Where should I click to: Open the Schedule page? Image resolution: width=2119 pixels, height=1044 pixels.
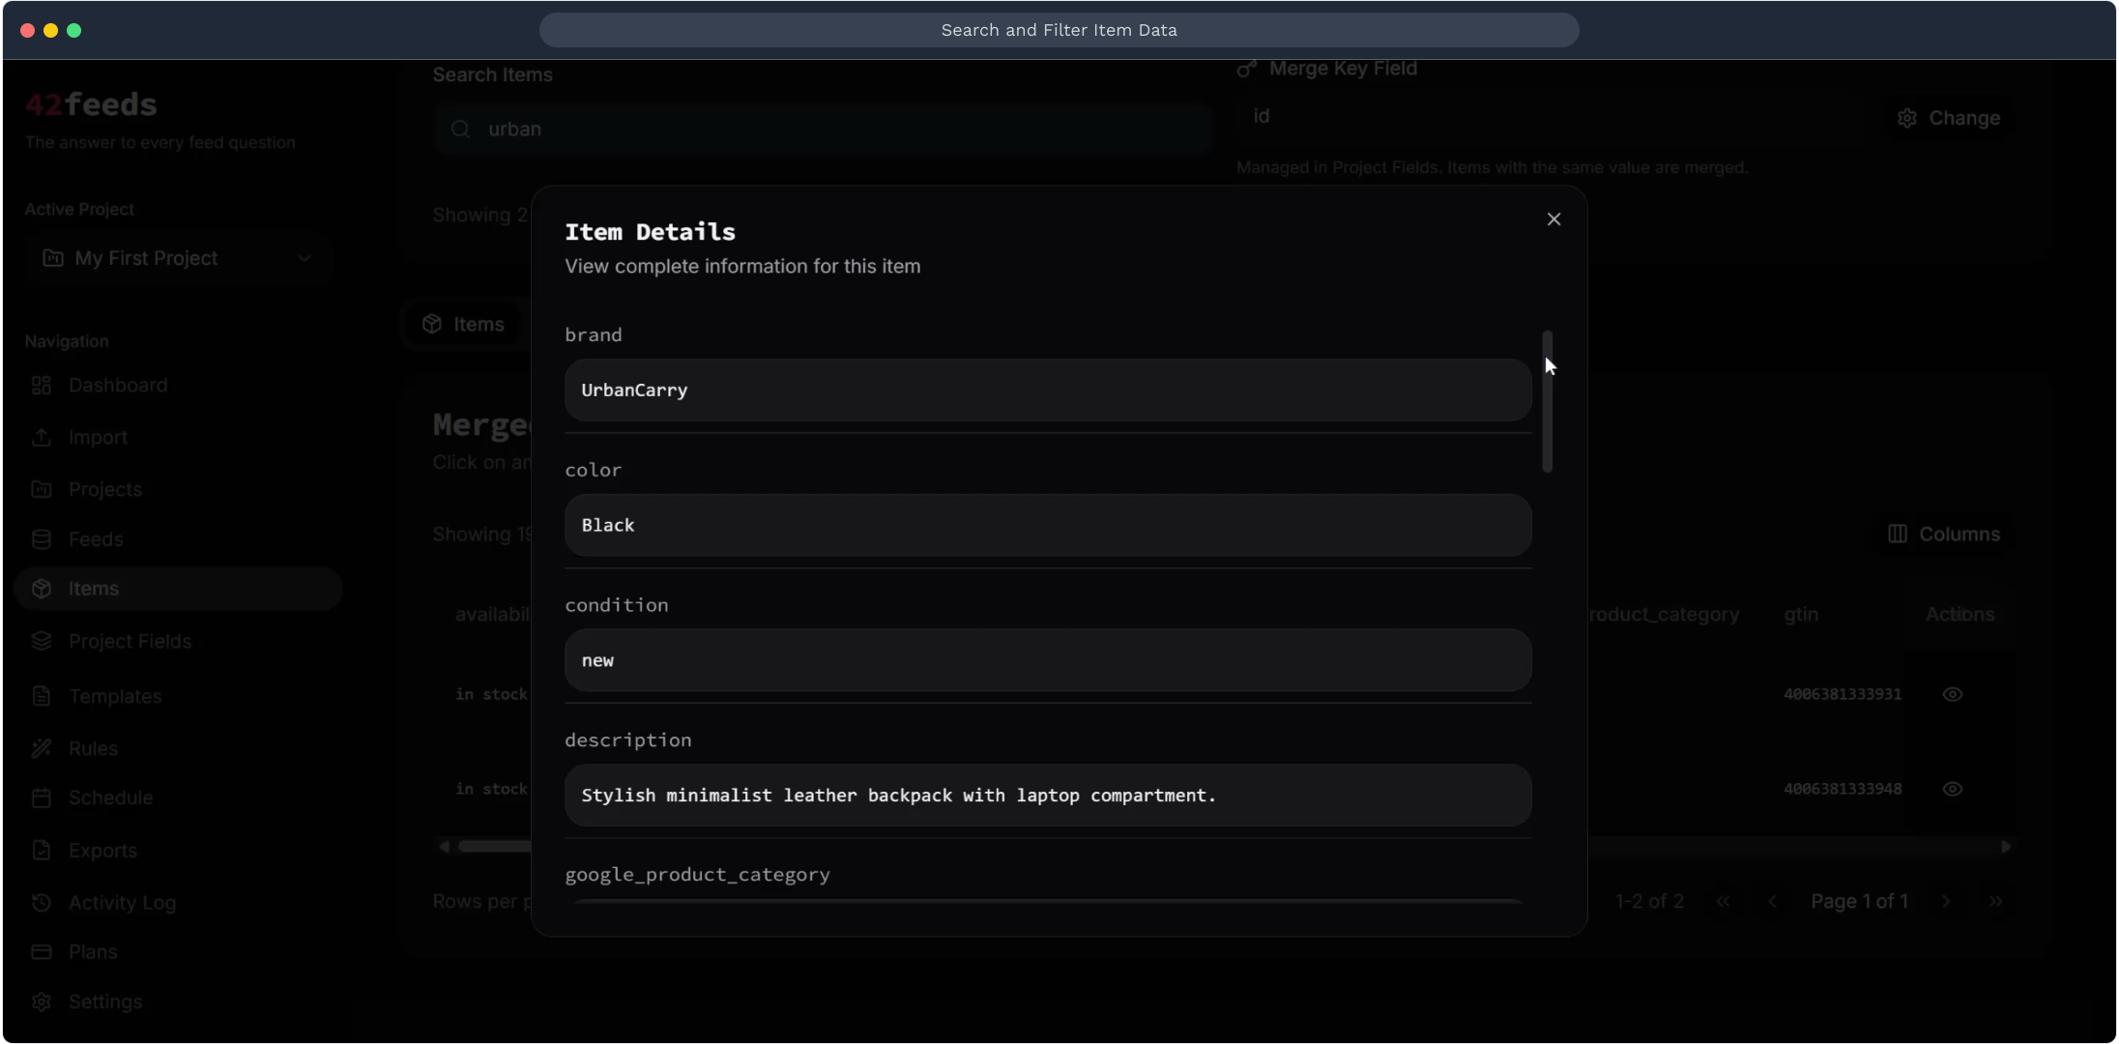click(x=110, y=798)
